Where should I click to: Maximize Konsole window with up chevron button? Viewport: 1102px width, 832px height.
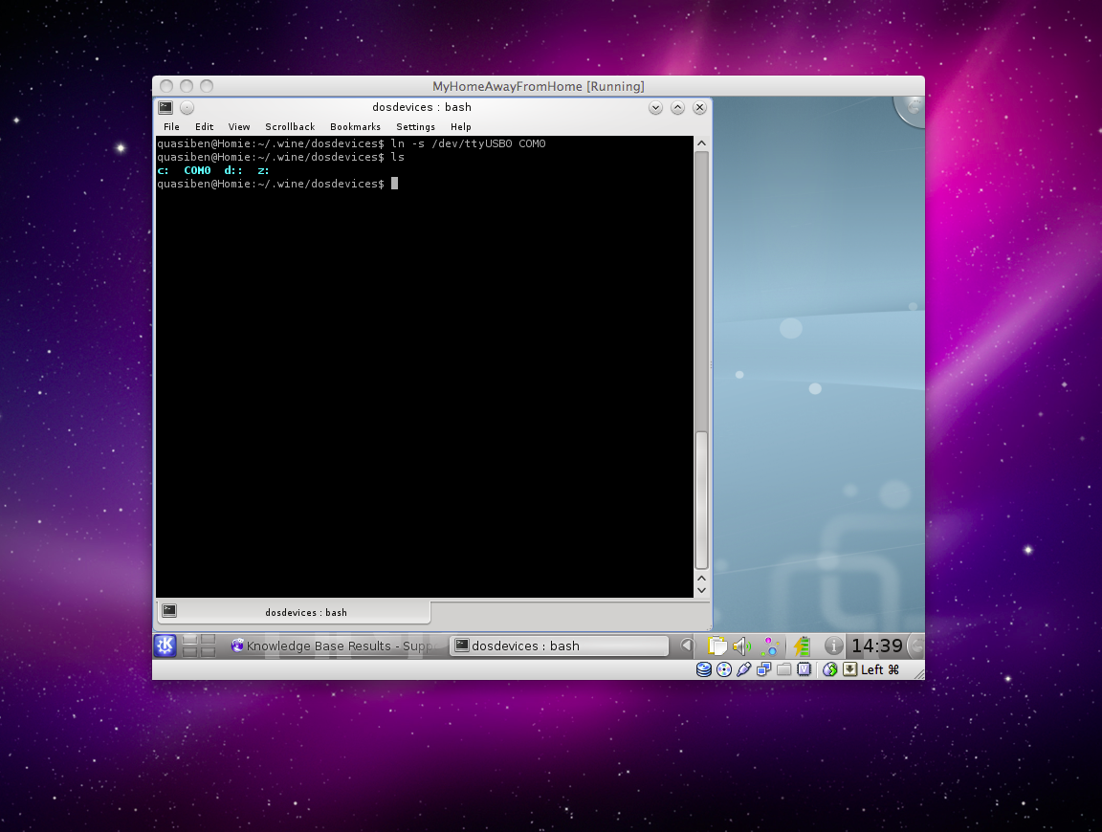[x=677, y=107]
